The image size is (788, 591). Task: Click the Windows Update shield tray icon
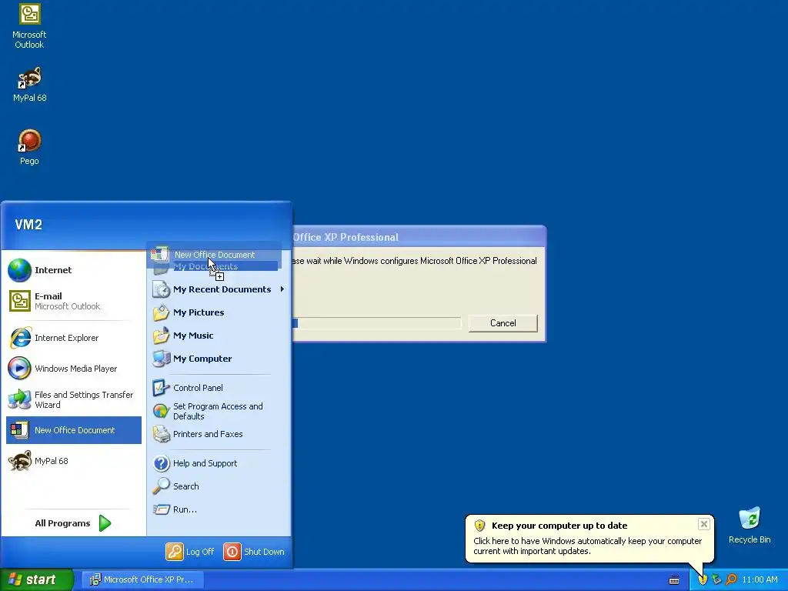click(x=703, y=579)
